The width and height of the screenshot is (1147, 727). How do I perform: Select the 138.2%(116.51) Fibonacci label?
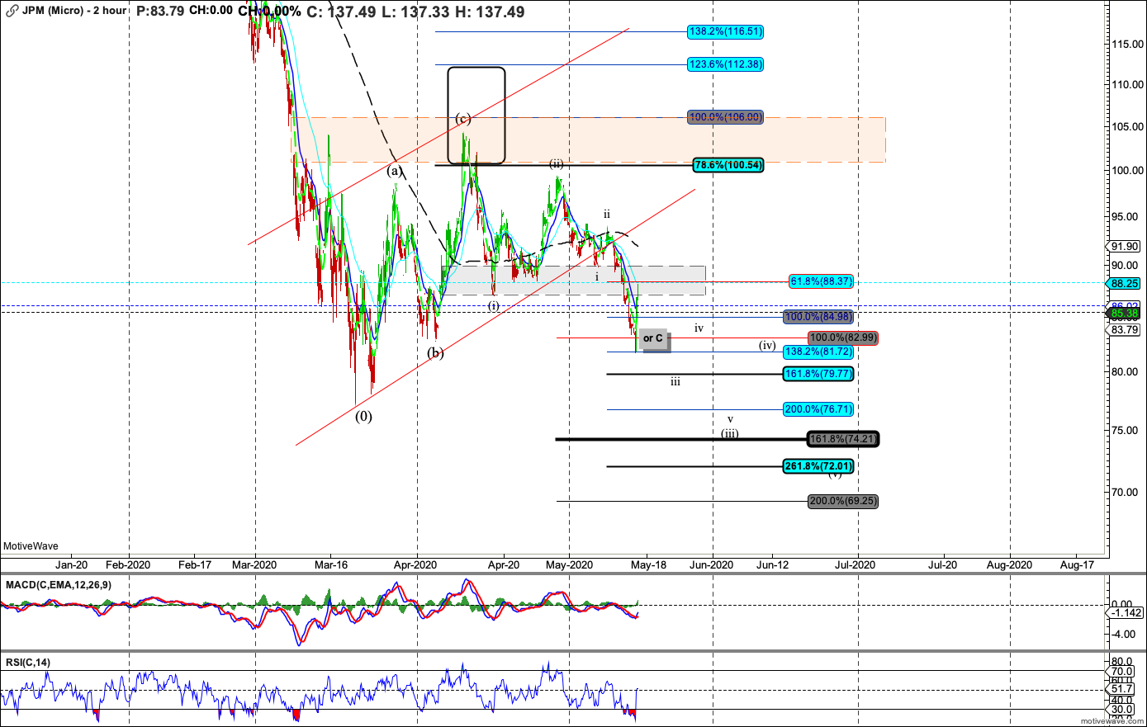click(725, 31)
